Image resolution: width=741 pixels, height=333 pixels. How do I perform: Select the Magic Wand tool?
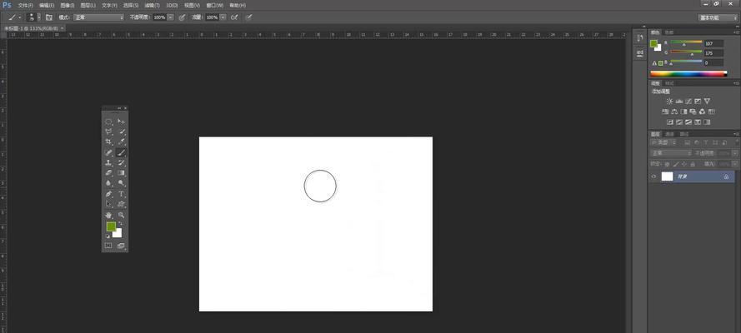[122, 132]
